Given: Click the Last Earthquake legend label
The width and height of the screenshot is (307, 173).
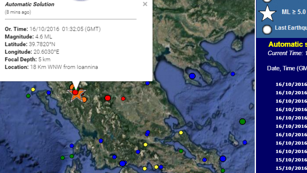Looking at the screenshot, I should click(291, 28).
